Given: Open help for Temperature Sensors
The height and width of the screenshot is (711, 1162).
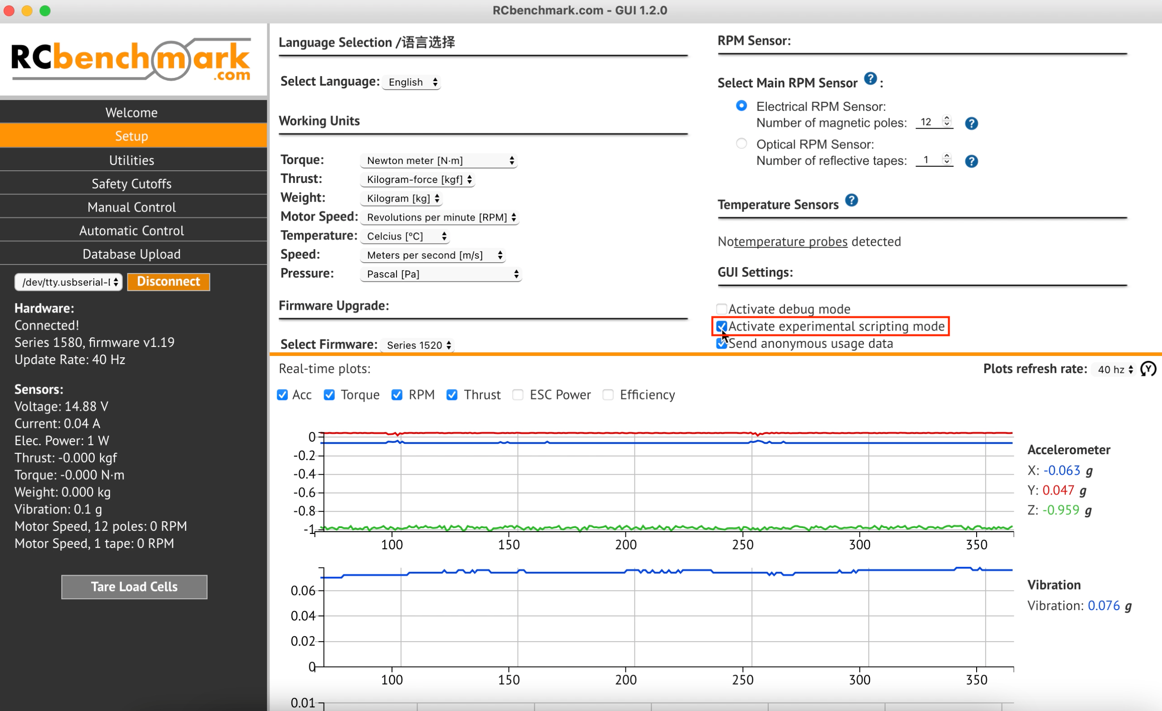Looking at the screenshot, I should coord(852,200).
